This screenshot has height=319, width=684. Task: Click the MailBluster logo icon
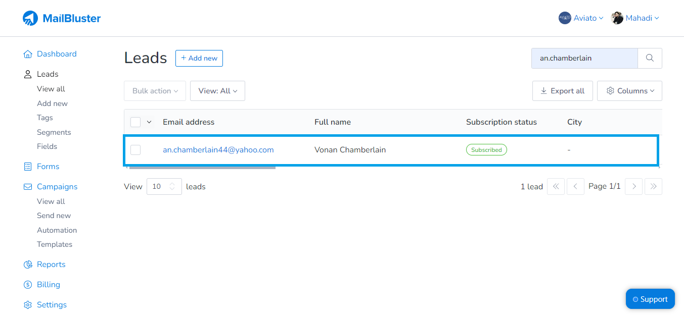point(31,17)
